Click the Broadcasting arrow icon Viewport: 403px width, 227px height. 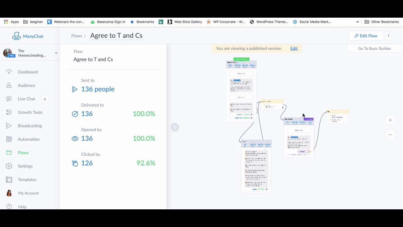[9, 126]
